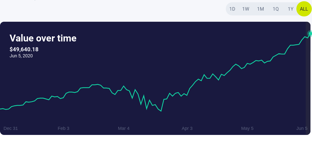Viewport: 312px width, 142px height.
Task: Click the May 5 axis label
Action: (247, 128)
